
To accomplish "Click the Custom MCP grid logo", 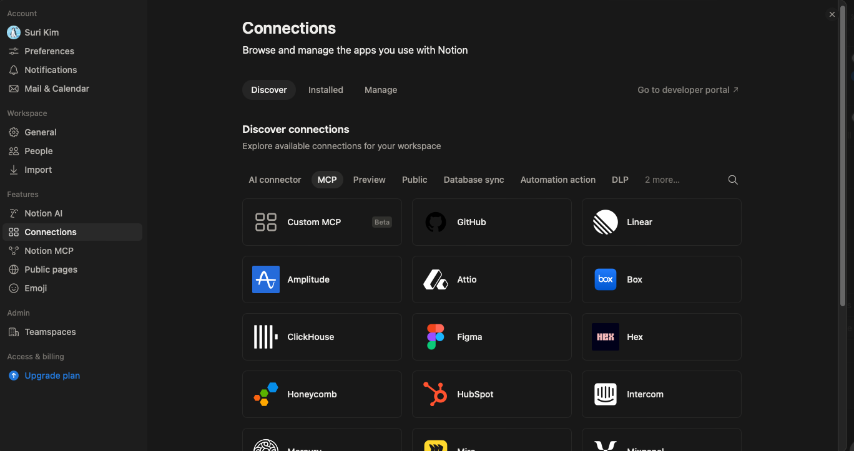I will [266, 222].
